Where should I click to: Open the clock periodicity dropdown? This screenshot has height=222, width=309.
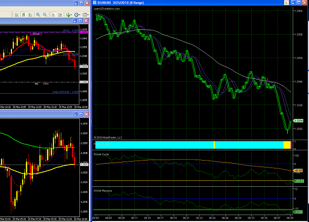click(77, 15)
